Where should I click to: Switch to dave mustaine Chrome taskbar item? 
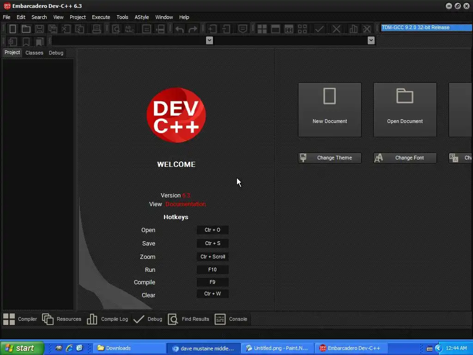204,349
